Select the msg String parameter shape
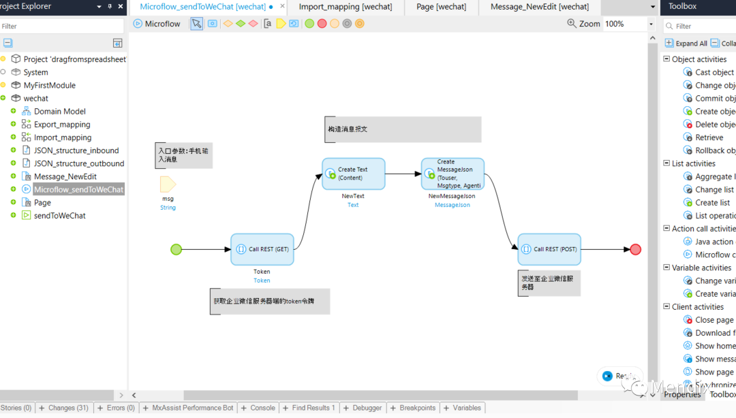This screenshot has width=736, height=418. [168, 184]
